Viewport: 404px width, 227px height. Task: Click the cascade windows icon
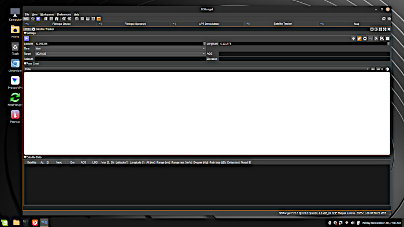click(x=77, y=19)
